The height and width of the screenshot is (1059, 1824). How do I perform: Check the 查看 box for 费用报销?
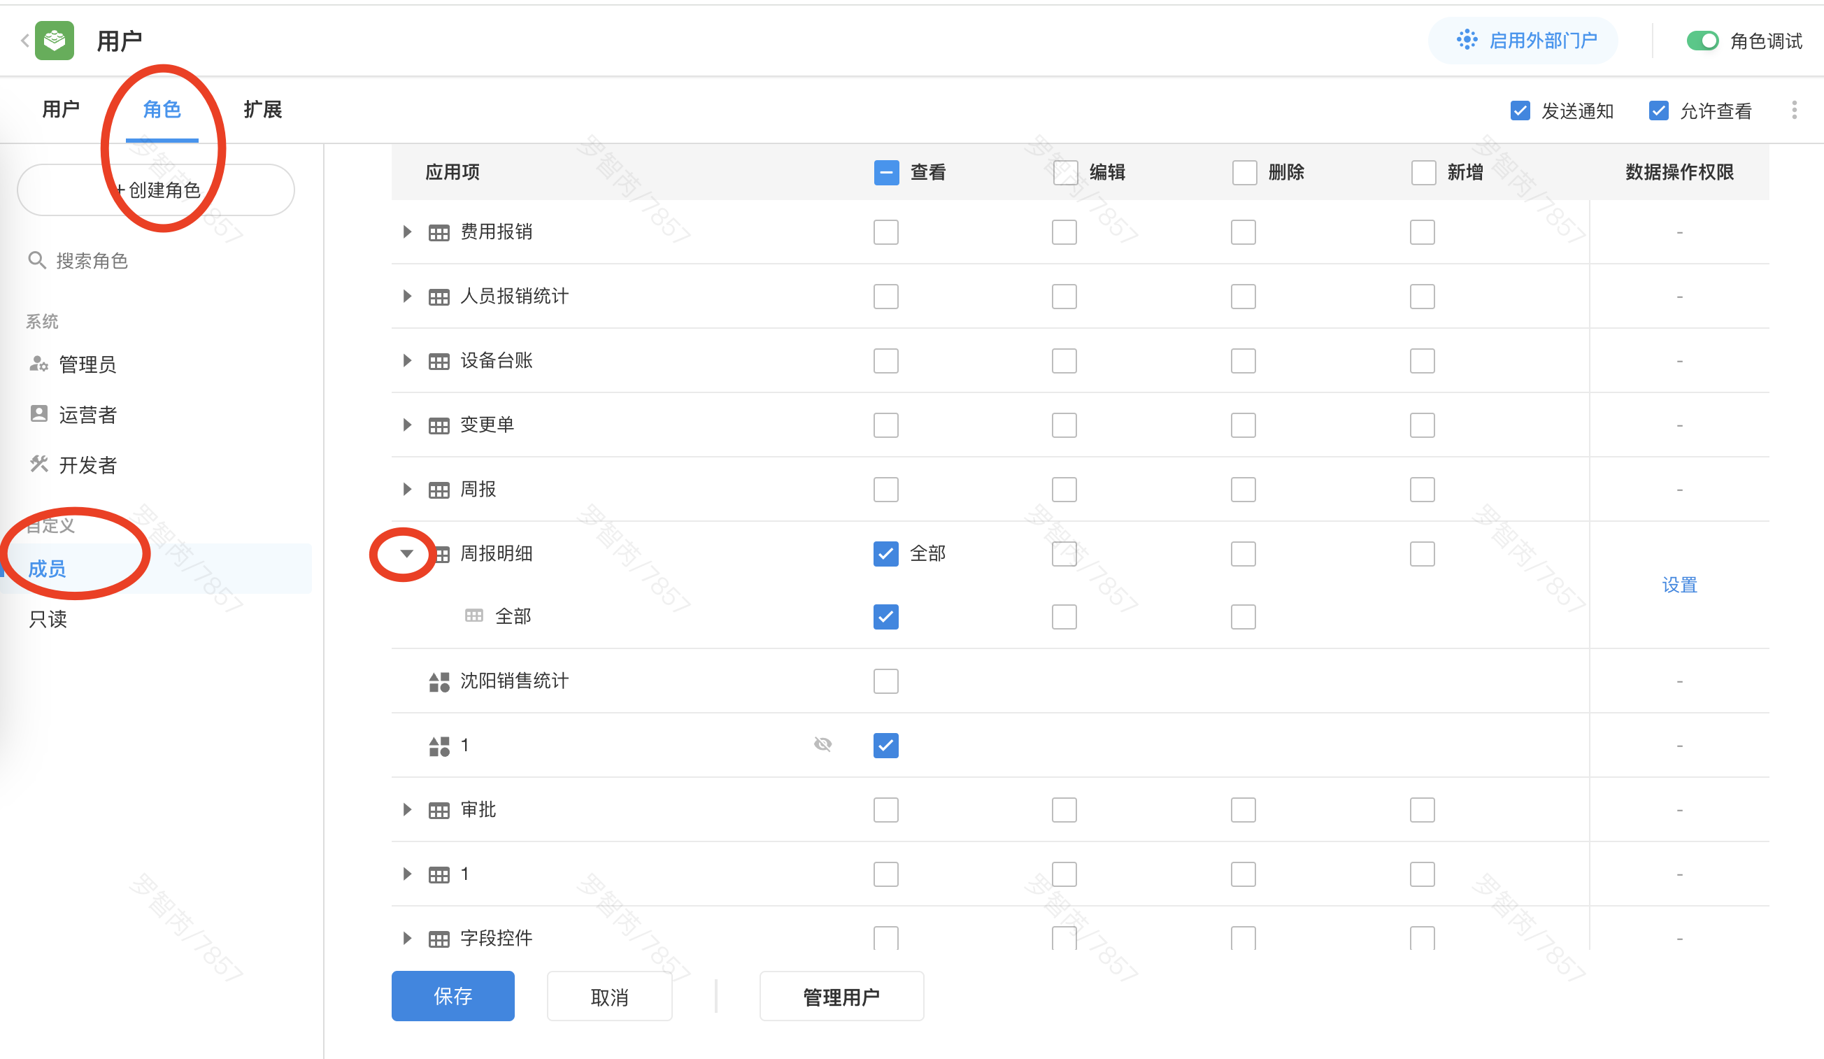[x=885, y=232]
